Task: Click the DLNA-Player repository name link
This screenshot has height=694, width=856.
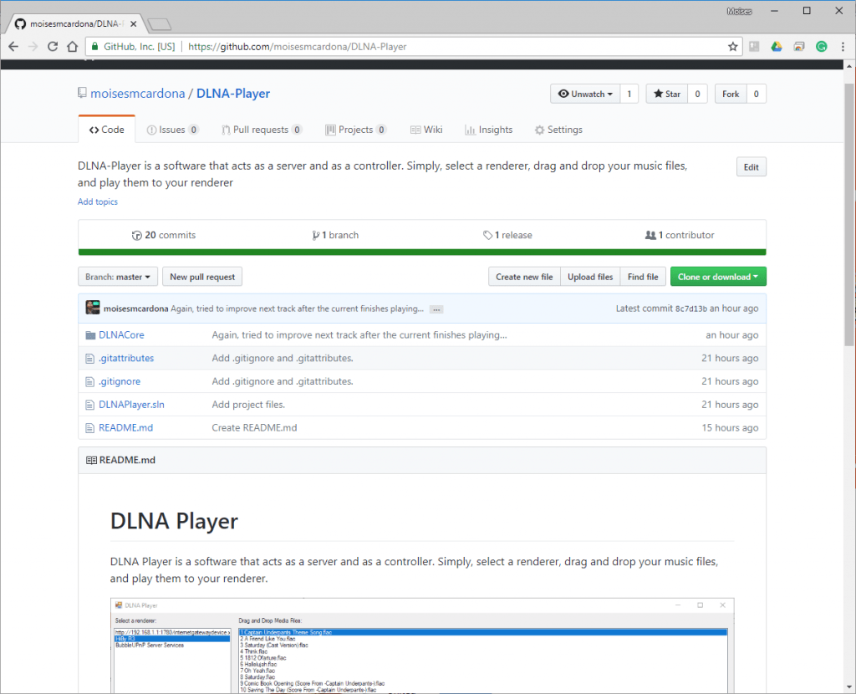Action: [x=233, y=94]
